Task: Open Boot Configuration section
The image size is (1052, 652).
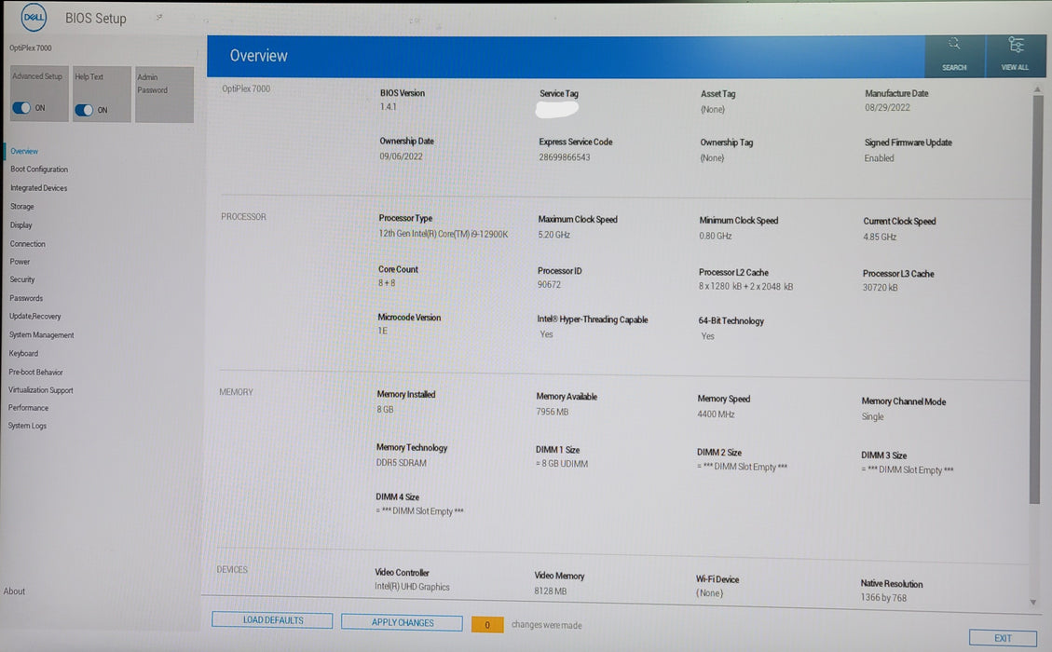Action: pos(39,170)
